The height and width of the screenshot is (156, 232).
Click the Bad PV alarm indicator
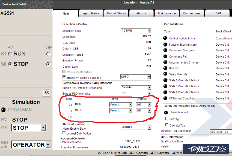(x=165, y=68)
